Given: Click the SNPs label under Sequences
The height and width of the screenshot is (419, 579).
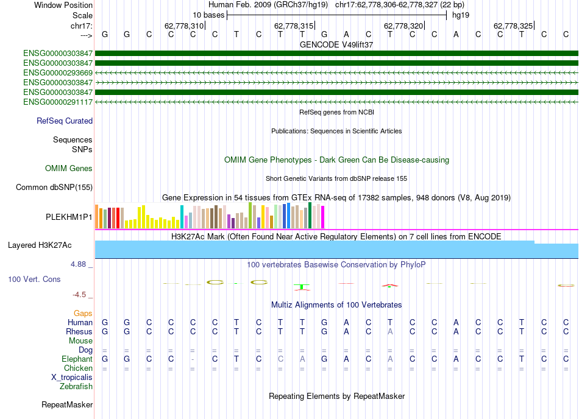Looking at the screenshot, I should click(x=82, y=149).
